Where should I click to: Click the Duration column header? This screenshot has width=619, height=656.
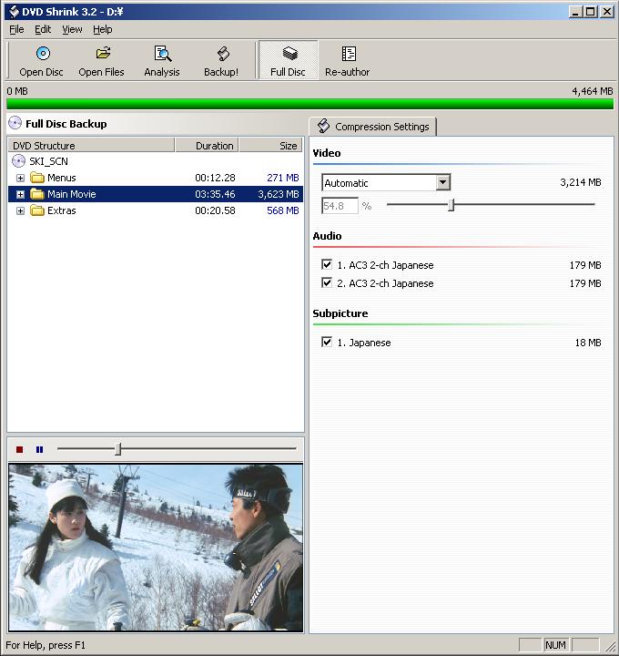click(x=207, y=145)
